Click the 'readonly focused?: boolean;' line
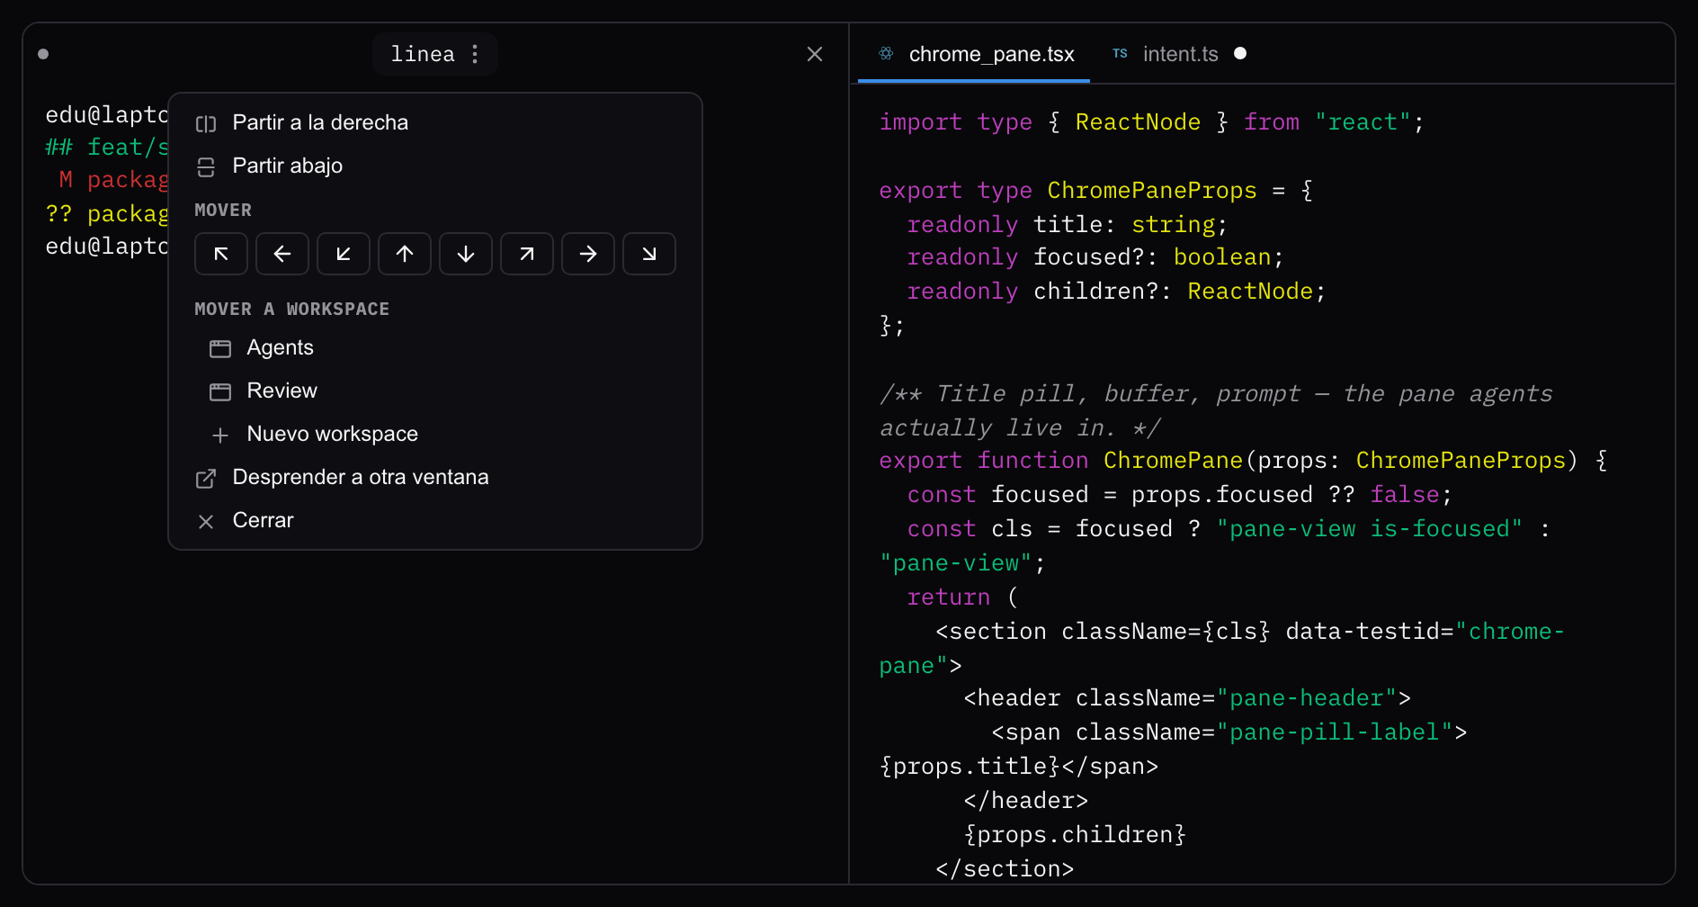Image resolution: width=1698 pixels, height=907 pixels. 1095,257
